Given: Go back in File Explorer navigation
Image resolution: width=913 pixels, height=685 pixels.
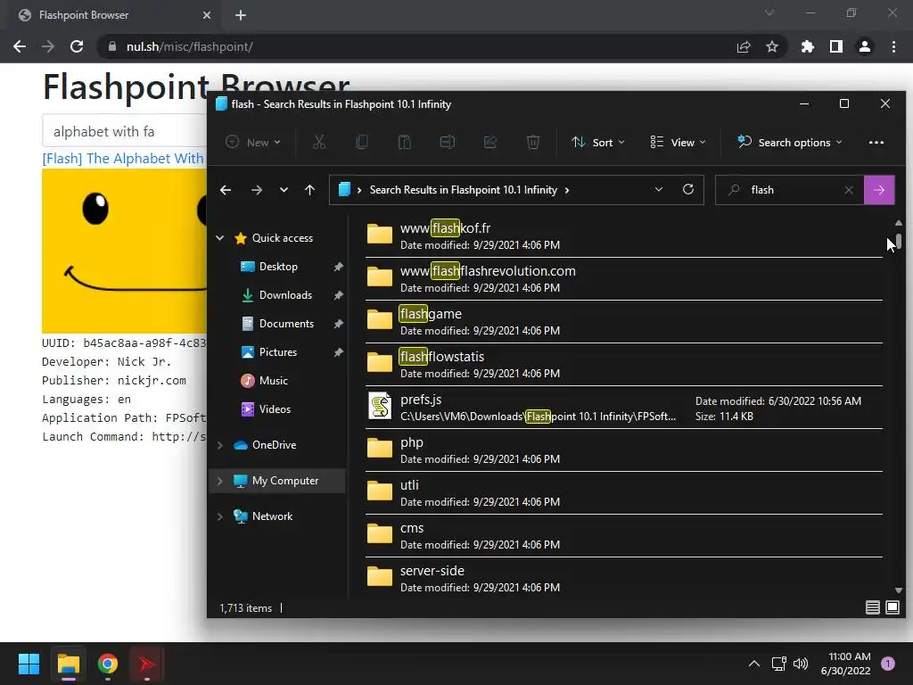Looking at the screenshot, I should pos(226,190).
